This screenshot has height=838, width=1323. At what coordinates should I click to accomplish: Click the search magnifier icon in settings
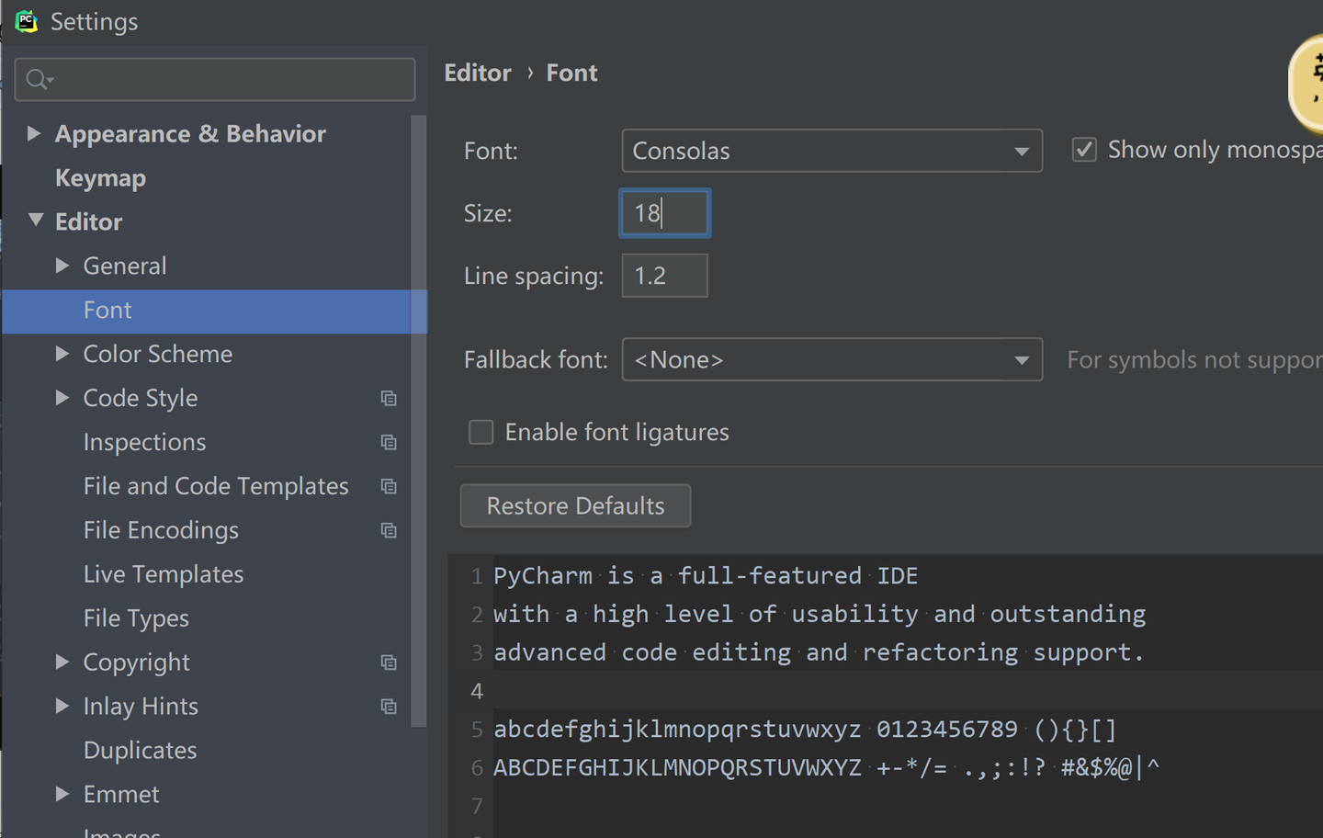[37, 80]
